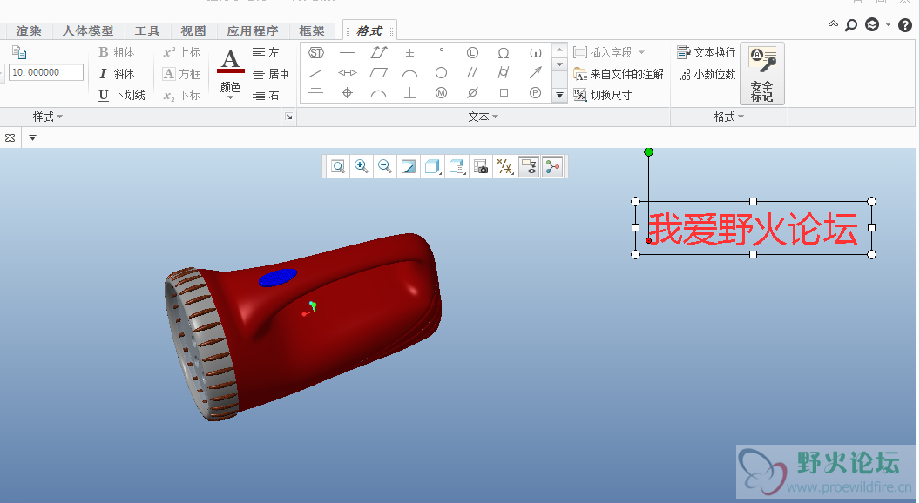This screenshot has height=503, width=920.
Task: Expand the right-side 格式 group dropdown
Action: tap(728, 117)
